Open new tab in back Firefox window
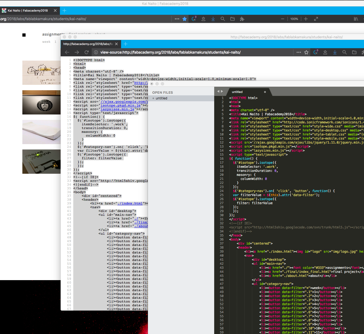The height and width of the screenshot is (334, 364). (64, 11)
